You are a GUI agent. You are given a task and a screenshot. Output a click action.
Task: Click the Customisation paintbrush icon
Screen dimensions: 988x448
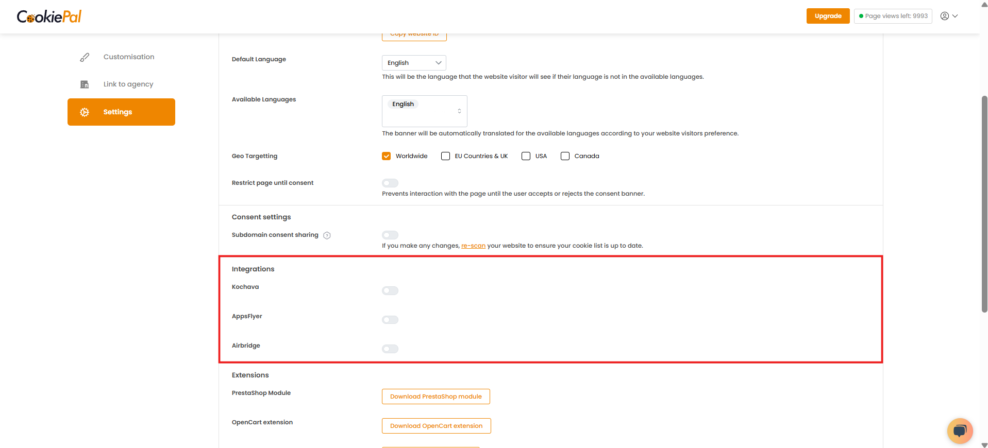tap(85, 57)
